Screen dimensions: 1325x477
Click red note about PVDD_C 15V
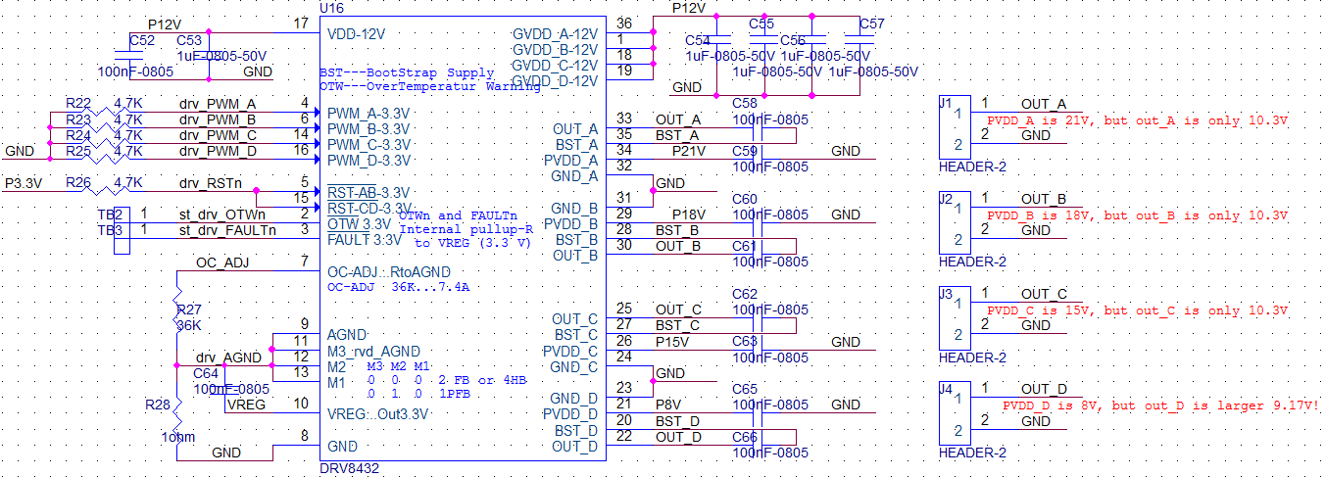click(1137, 310)
